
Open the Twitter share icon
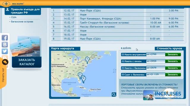pos(5,51)
